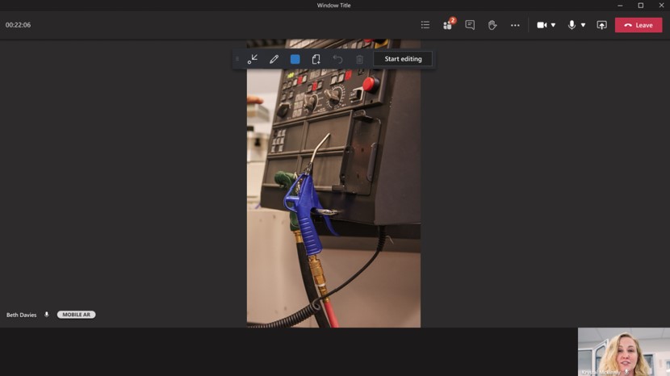The image size is (670, 376).
Task: Click Beth Davies' microphone status icon
Action: [47, 315]
